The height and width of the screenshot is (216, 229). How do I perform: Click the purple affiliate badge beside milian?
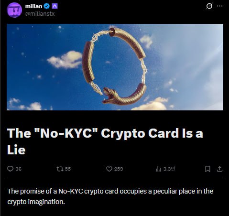pos(55,6)
